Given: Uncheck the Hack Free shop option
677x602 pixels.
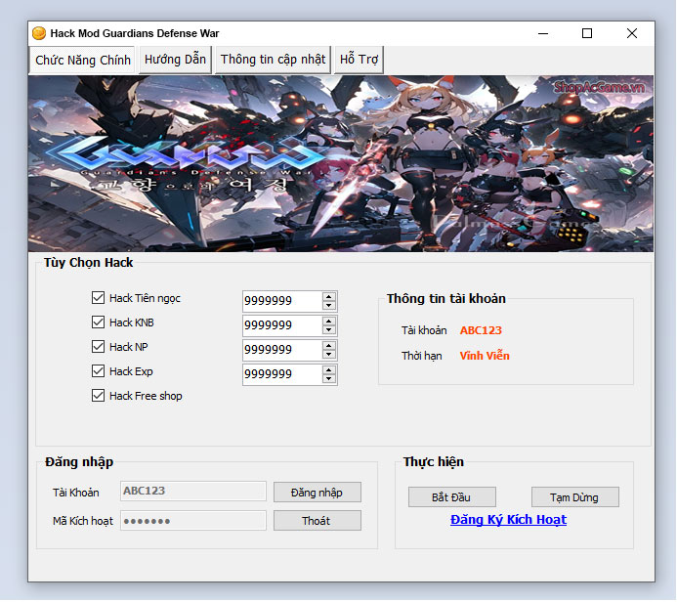Looking at the screenshot, I should pyautogui.click(x=98, y=396).
